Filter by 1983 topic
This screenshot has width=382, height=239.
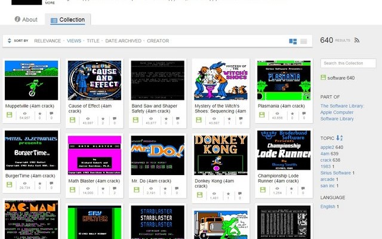coord(325,166)
